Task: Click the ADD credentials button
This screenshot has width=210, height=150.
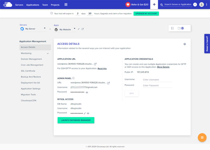Action: tap(132, 93)
